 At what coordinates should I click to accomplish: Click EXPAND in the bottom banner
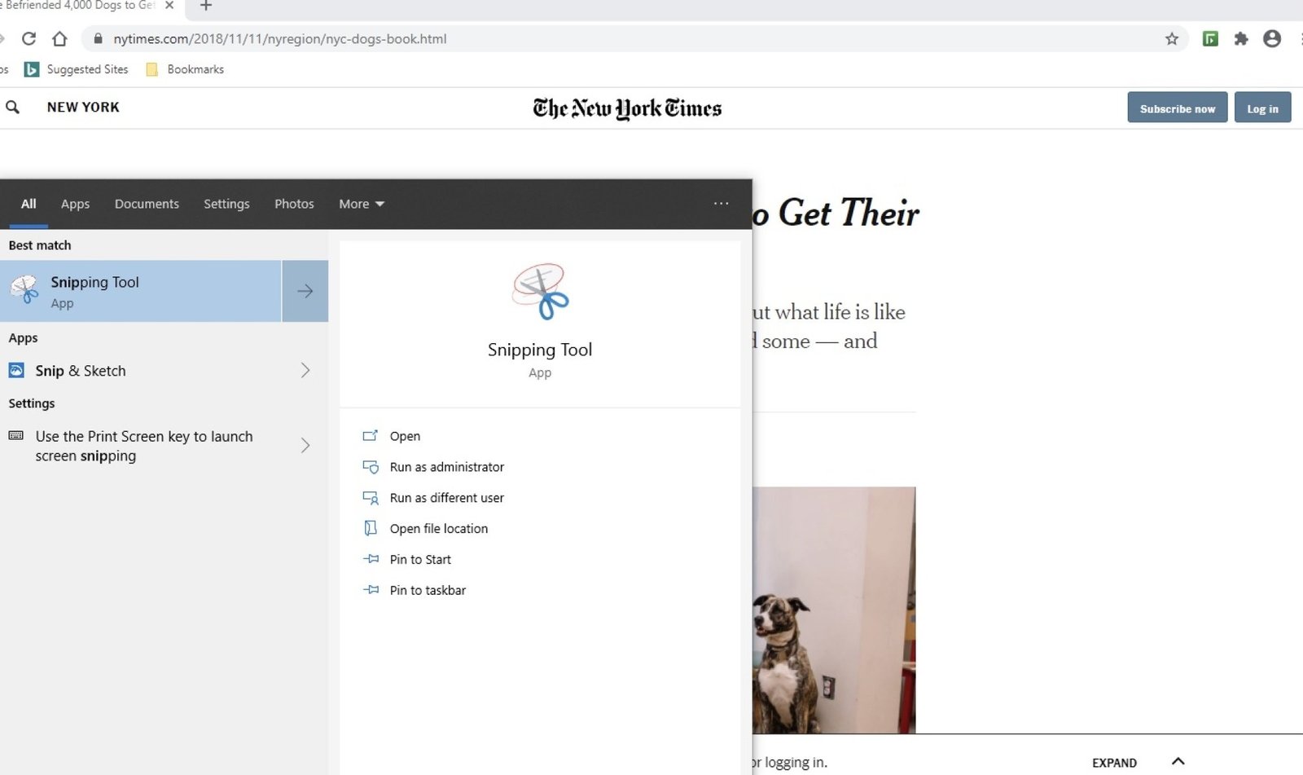click(x=1114, y=763)
